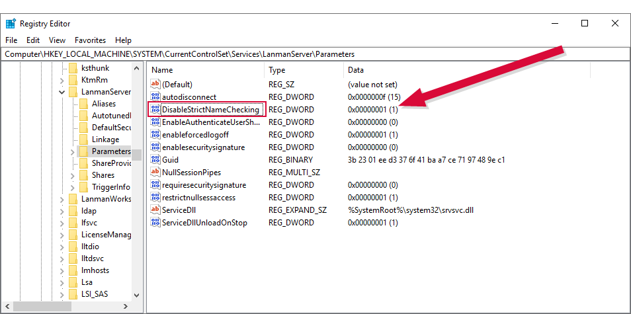Click the Lsa folder icon
This screenshot has width=631, height=314.
point(73,282)
